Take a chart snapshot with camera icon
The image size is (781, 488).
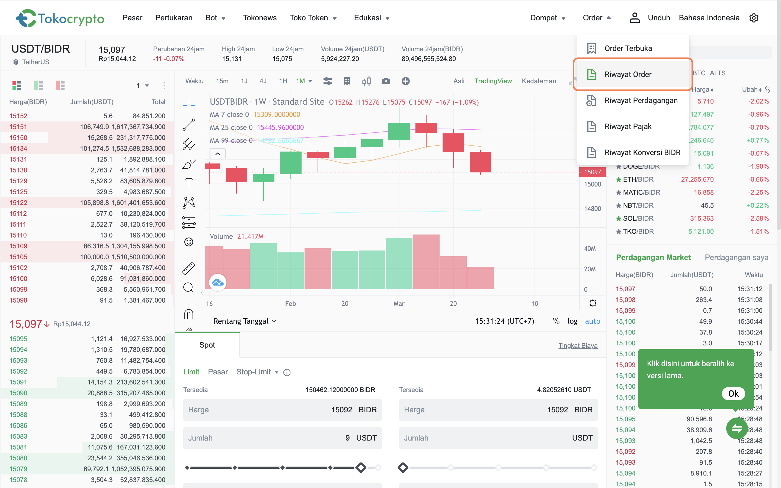[x=386, y=81]
